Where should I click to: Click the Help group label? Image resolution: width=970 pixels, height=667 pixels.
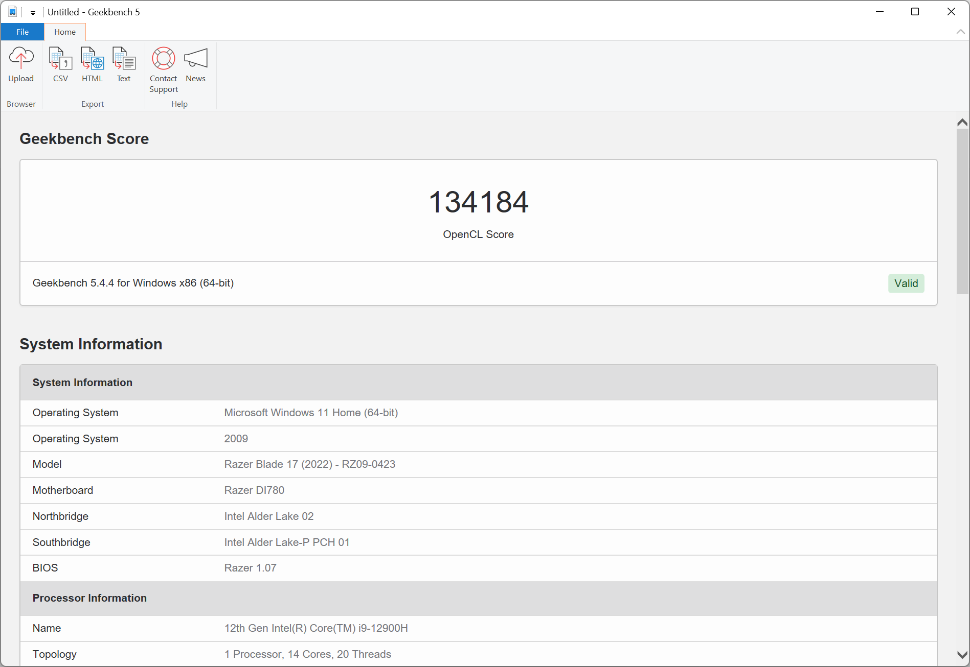[179, 104]
